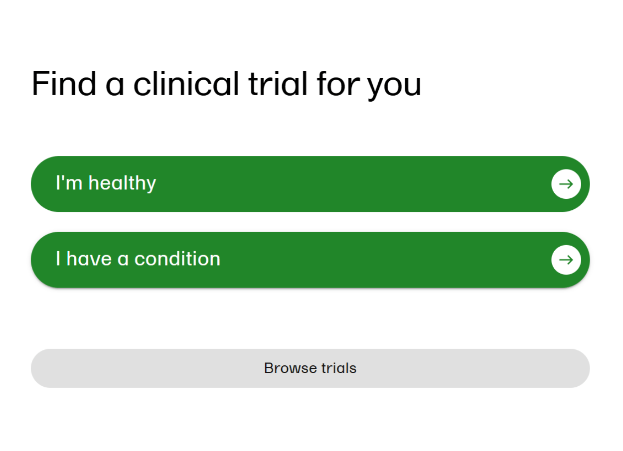Viewport: 623px width, 451px height.
Task: Go forward using the healthy volunteer arrow
Action: (566, 184)
